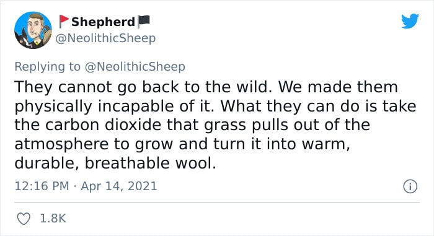Image resolution: width=434 pixels, height=236 pixels.
Task: Click the phrase We made them
Action: (x=338, y=87)
